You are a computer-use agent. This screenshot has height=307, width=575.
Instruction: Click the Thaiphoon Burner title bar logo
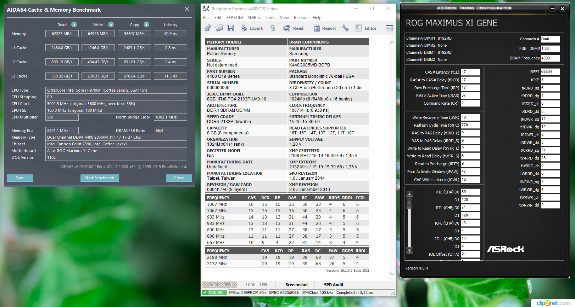206,8
